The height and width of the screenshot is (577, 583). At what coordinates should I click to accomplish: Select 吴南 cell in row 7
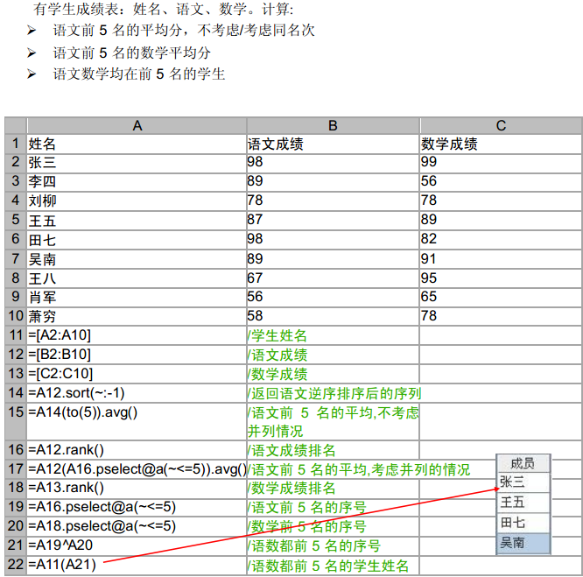point(137,259)
